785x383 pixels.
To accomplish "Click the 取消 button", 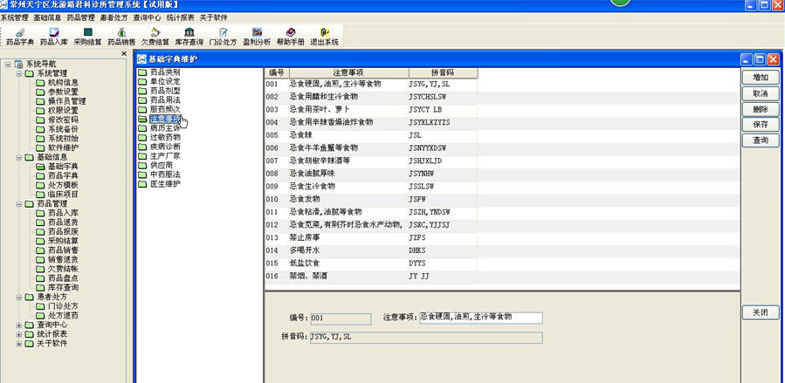I will click(761, 93).
